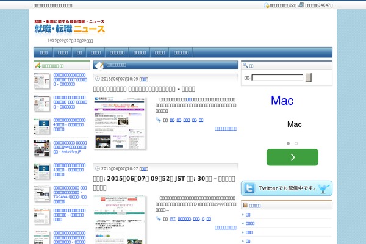Open the third, shortest item in the navigation bar

pos(79,52)
